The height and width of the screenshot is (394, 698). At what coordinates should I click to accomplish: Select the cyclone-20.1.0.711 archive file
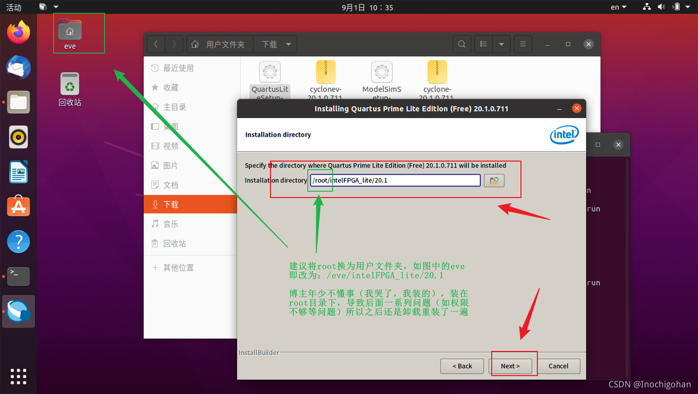[437, 80]
